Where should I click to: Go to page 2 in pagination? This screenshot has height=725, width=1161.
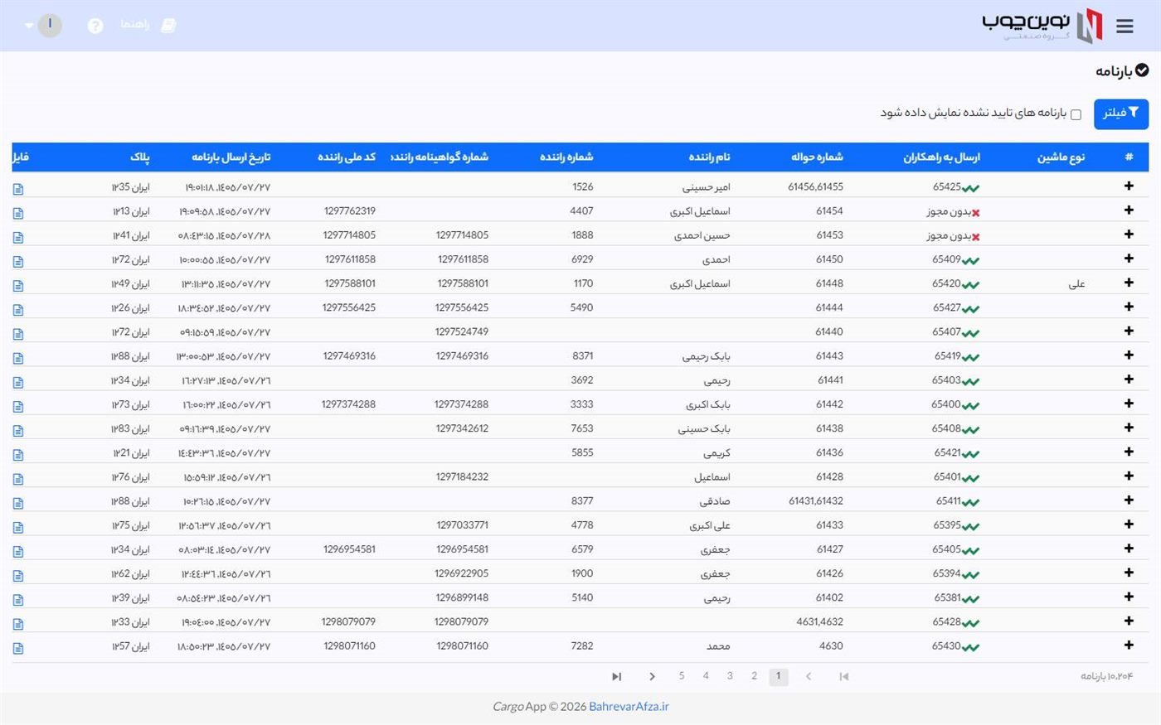pos(754,676)
